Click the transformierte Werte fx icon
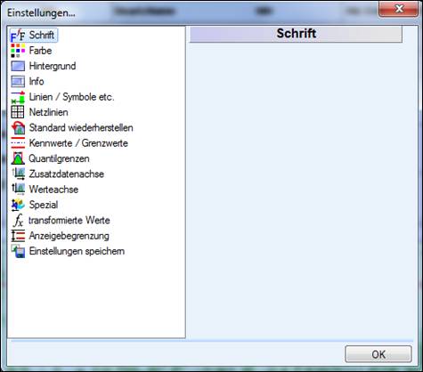Image resolution: width=423 pixels, height=372 pixels. pos(18,220)
